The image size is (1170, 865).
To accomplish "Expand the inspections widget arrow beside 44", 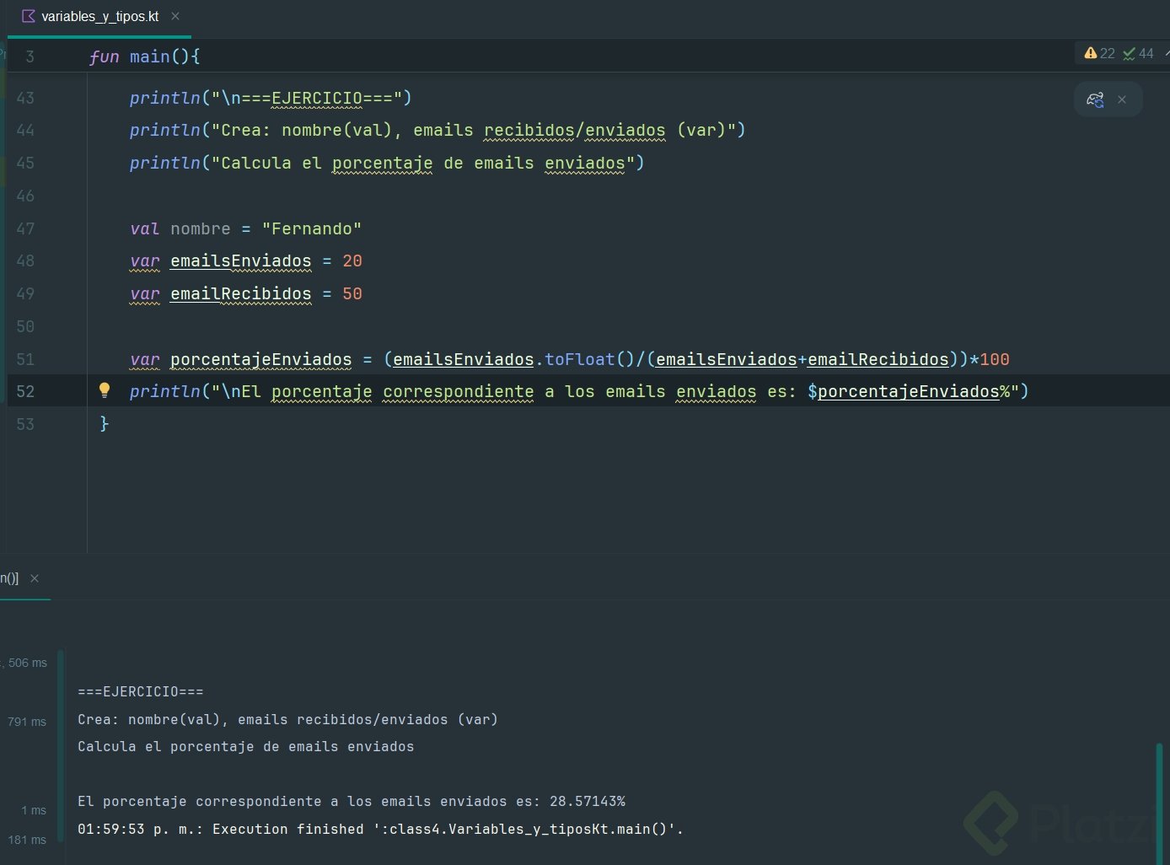I will [x=1166, y=53].
